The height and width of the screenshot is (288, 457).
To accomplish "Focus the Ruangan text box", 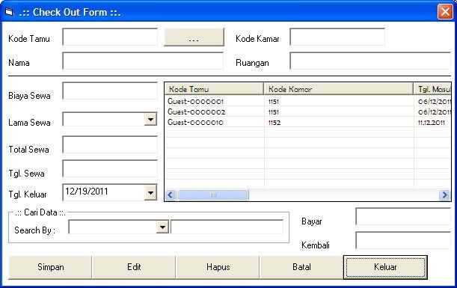I will (370, 61).
